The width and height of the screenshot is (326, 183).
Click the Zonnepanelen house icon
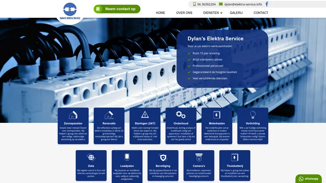coord(73,115)
